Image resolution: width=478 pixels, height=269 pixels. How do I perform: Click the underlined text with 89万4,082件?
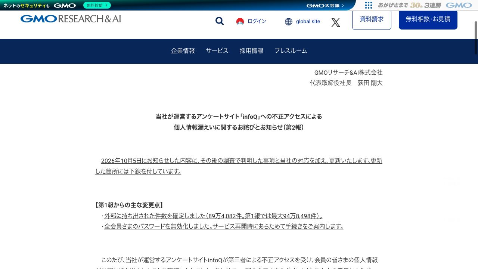click(x=213, y=216)
